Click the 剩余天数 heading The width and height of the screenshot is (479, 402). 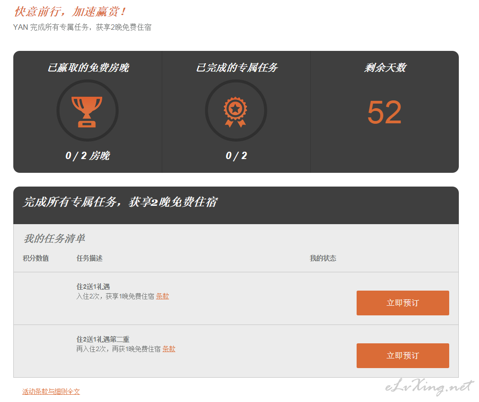point(385,68)
